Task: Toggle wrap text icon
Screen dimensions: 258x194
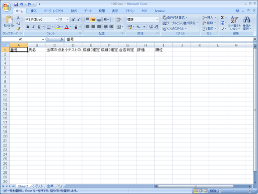Action: click(119, 20)
